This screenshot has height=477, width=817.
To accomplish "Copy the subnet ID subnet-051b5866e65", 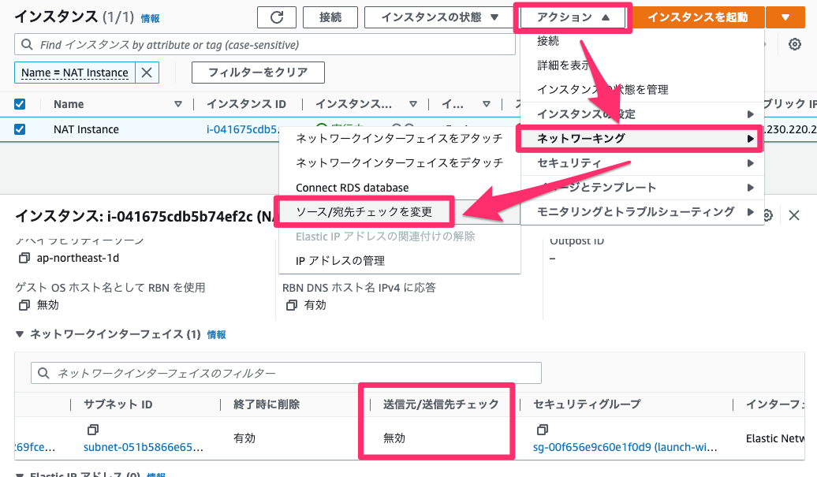I will point(93,430).
